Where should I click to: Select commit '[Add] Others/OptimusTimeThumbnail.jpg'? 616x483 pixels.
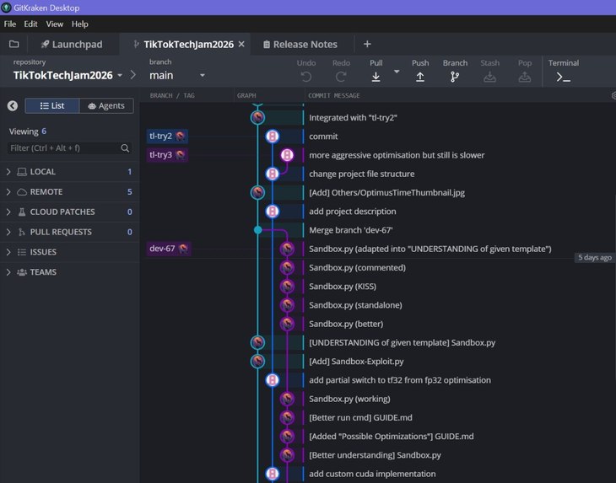[x=386, y=192]
